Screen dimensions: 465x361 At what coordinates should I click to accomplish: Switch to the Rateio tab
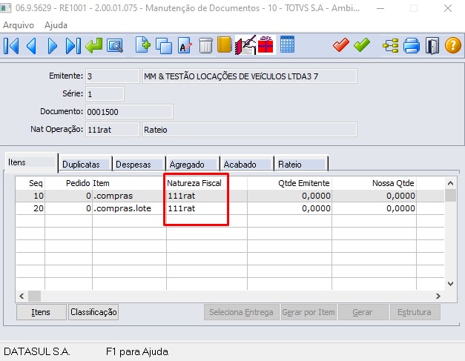pos(301,165)
